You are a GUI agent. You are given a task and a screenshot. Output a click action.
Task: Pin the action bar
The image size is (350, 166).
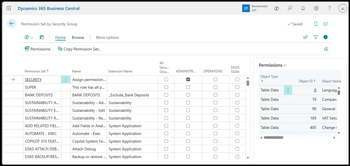[325, 49]
